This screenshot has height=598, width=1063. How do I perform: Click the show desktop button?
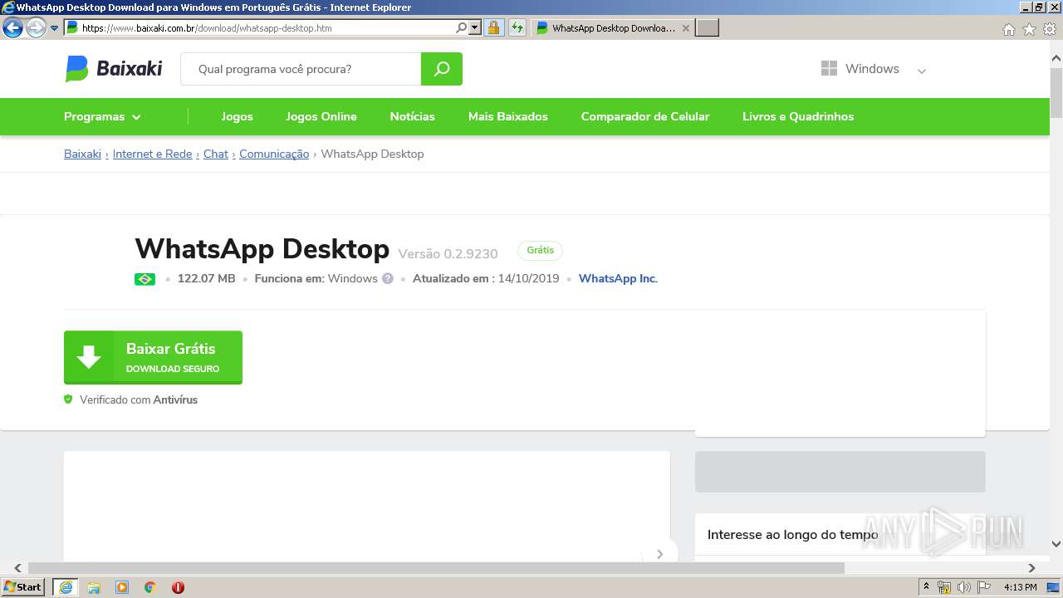click(x=1054, y=587)
